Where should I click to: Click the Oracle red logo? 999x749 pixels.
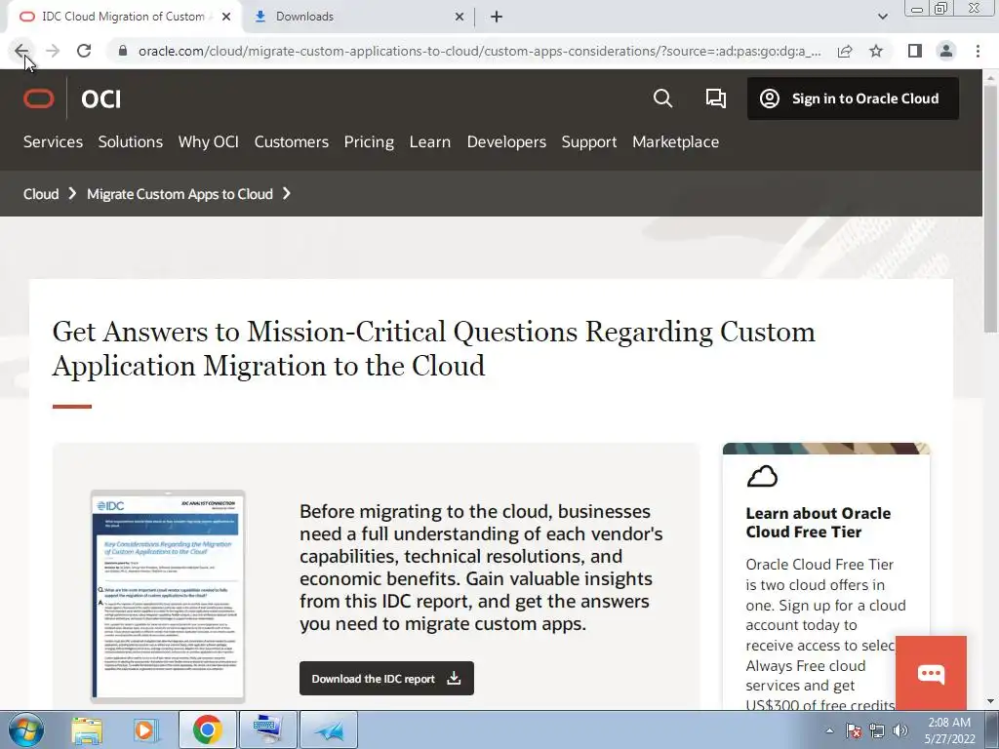[x=39, y=99]
